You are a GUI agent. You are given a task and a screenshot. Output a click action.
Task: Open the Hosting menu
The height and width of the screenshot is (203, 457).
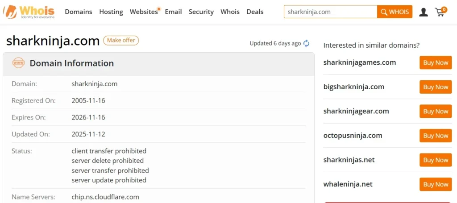111,12
